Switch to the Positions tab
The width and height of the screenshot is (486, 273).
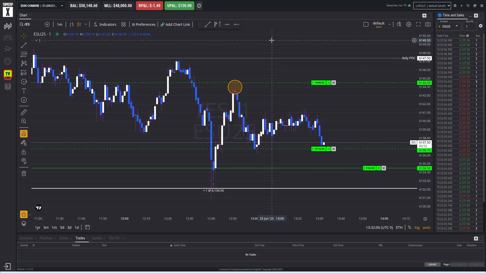point(46,238)
